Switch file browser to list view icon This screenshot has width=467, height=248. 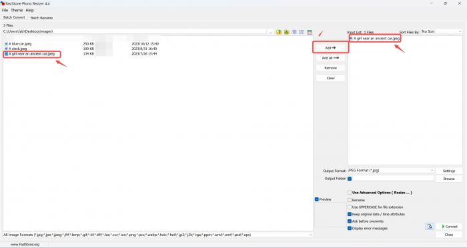[302, 32]
